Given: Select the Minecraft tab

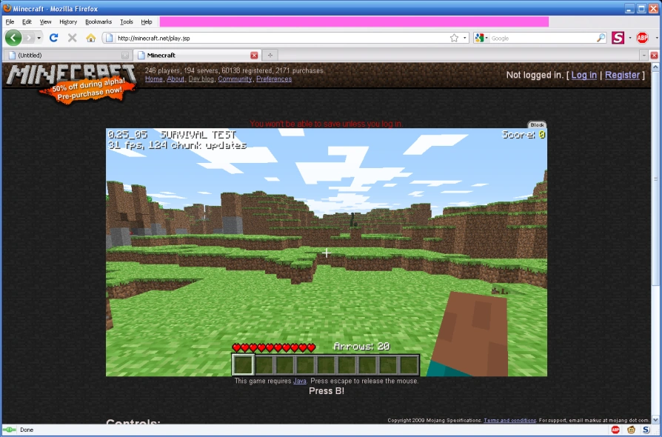Looking at the screenshot, I should pos(196,56).
